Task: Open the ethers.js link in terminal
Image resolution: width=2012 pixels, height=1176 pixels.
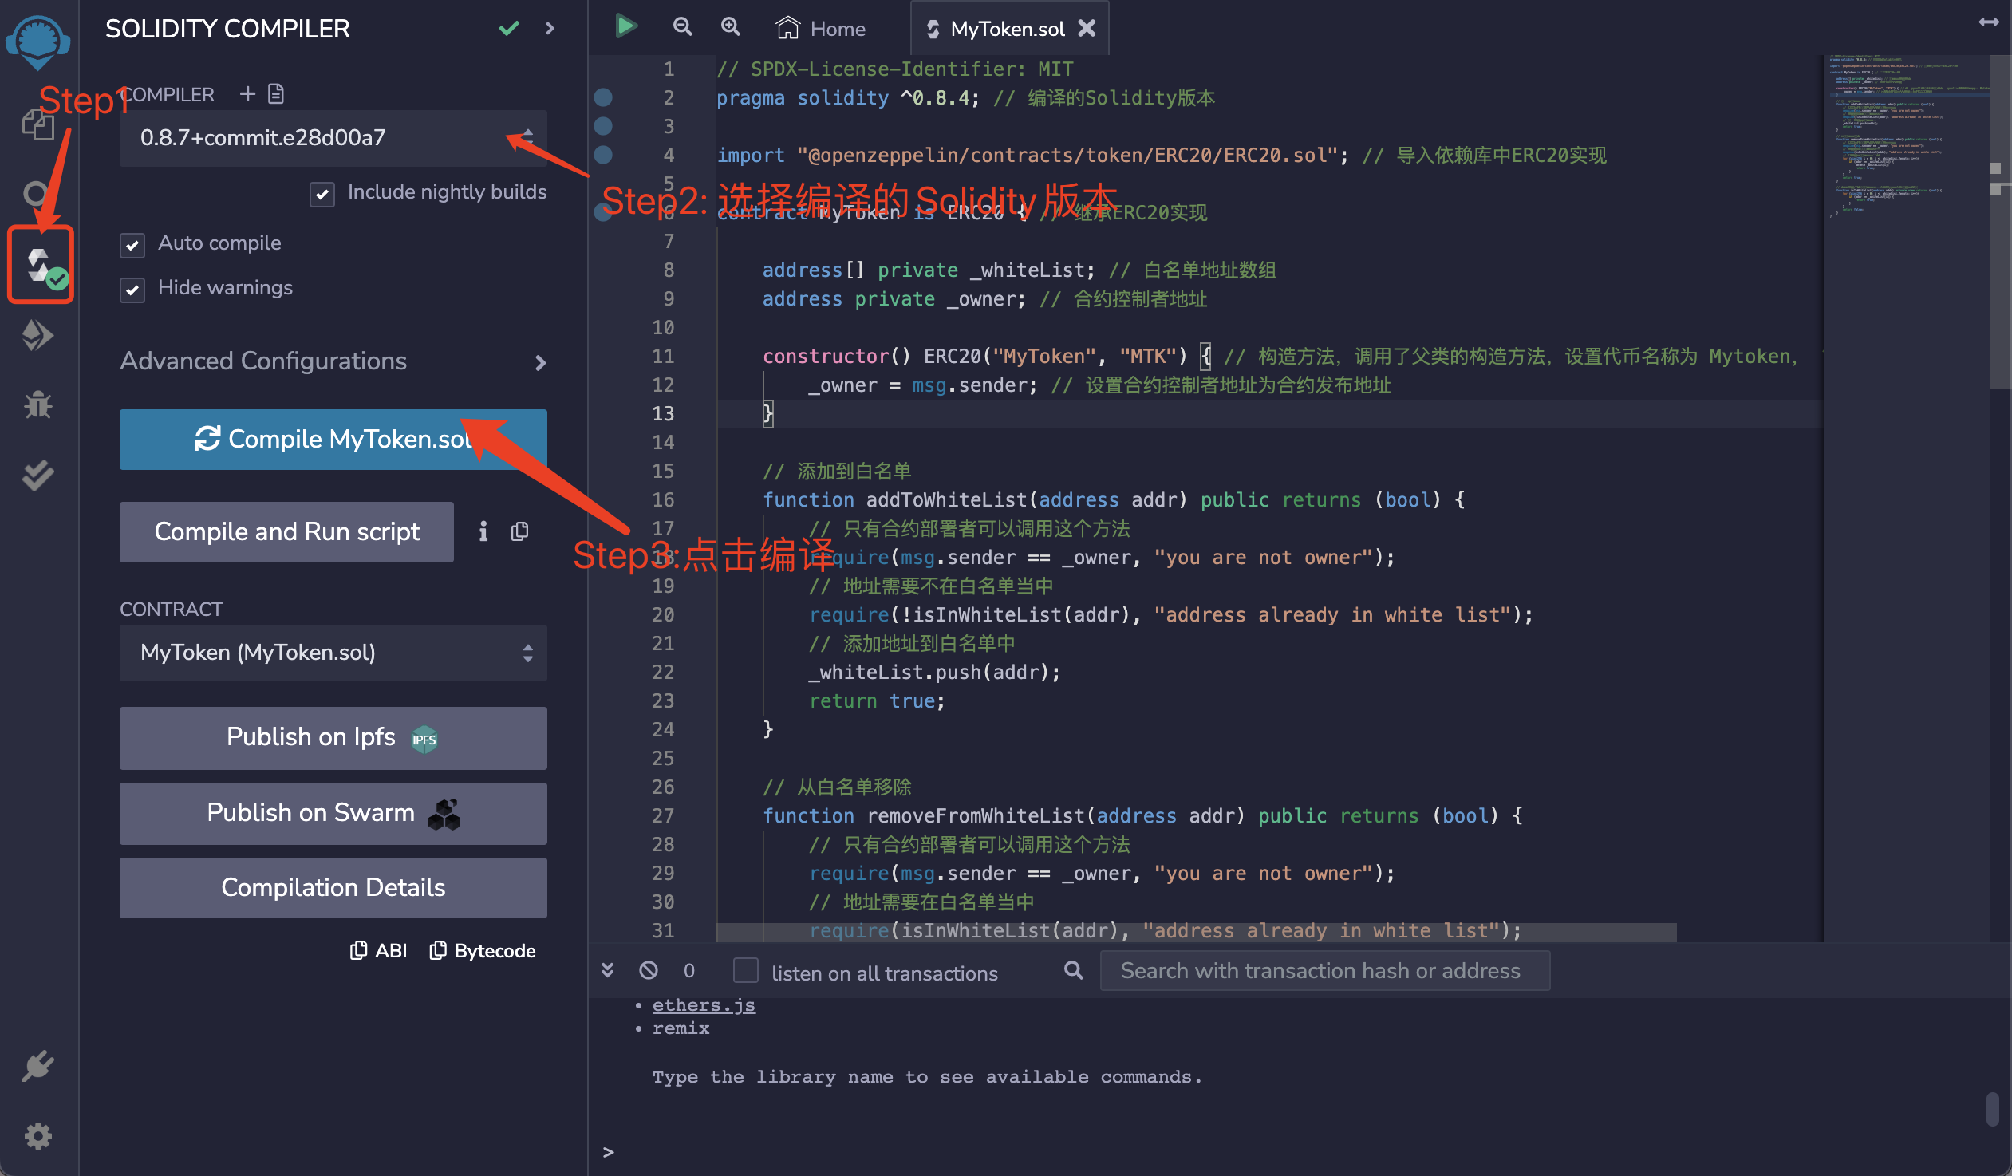Action: tap(704, 1005)
